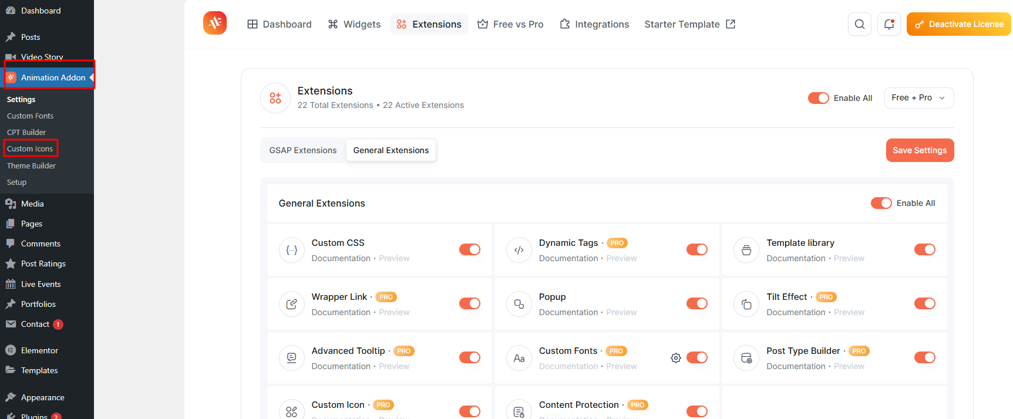Click the Pages sidebar icon
The height and width of the screenshot is (419, 1013).
tap(11, 224)
